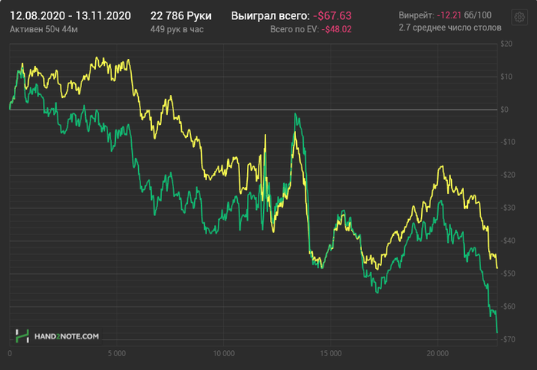
Task: Click the $20 y-axis label
Action: pos(506,44)
